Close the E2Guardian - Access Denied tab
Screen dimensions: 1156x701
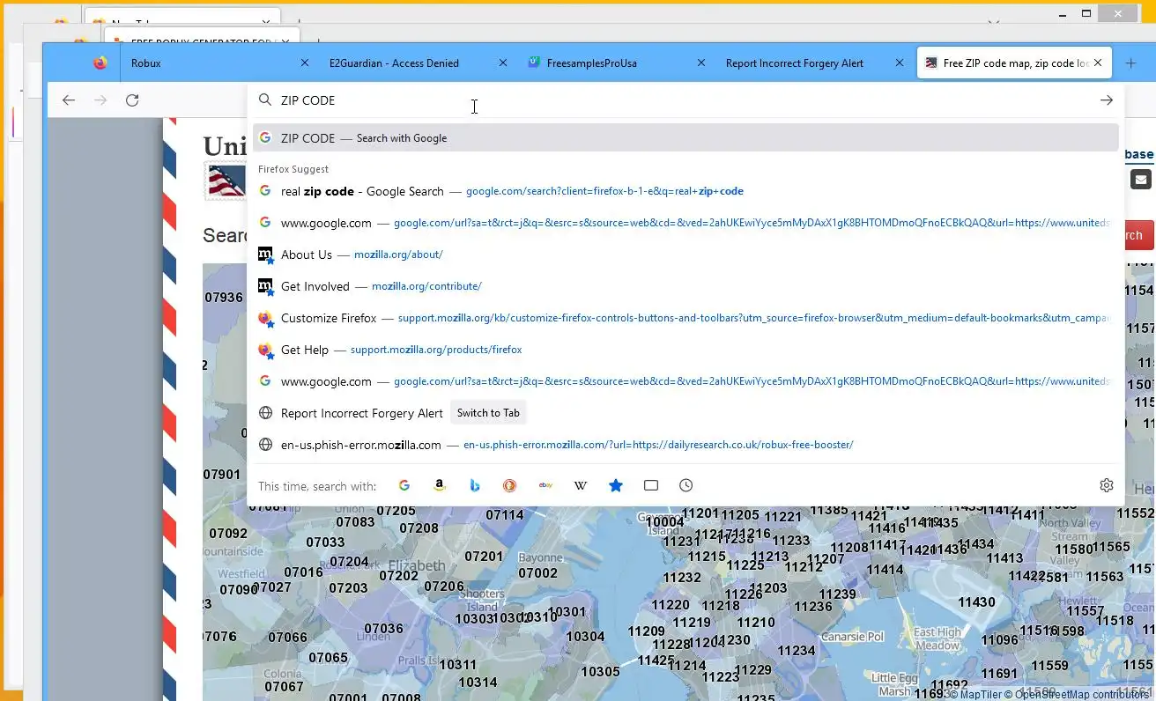503,63
